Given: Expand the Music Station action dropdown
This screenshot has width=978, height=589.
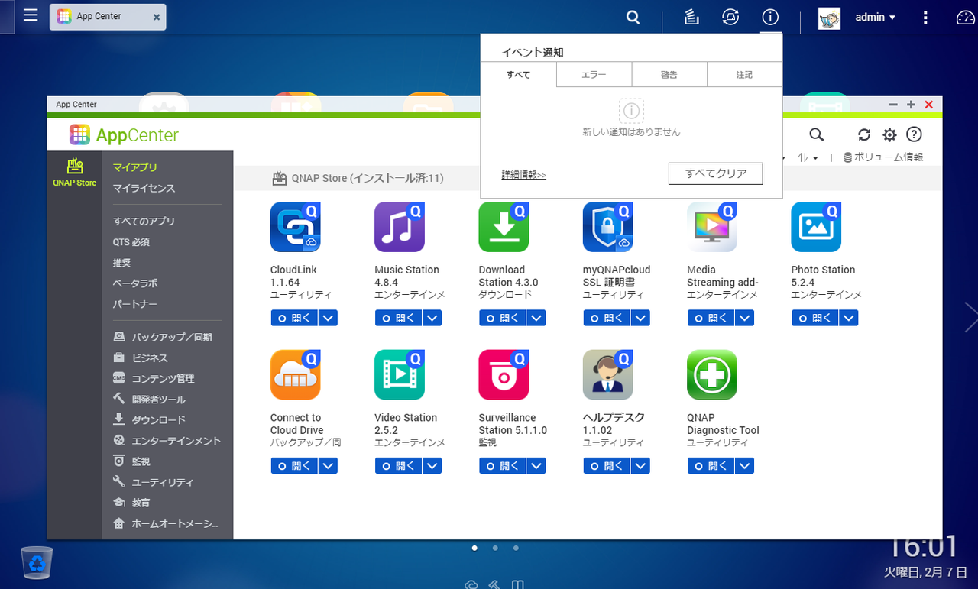Looking at the screenshot, I should pos(432,318).
